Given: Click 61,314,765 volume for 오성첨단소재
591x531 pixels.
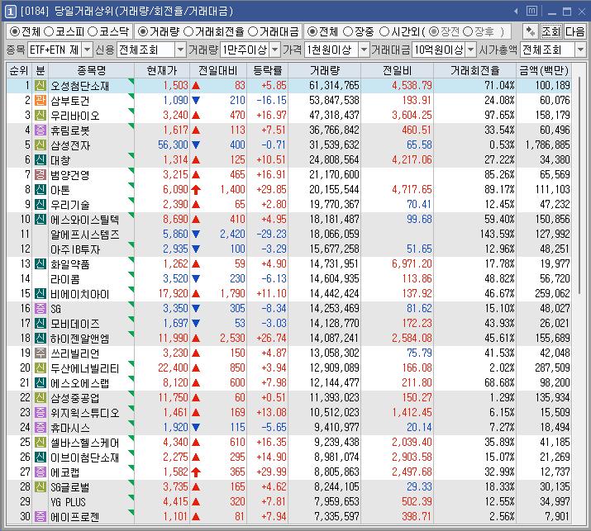Looking at the screenshot, I should (334, 86).
